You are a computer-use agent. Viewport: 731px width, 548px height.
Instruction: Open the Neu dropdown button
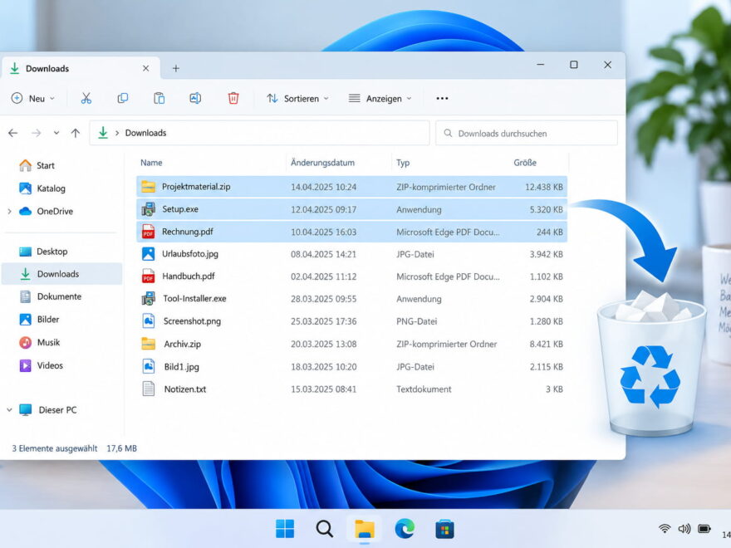point(33,98)
